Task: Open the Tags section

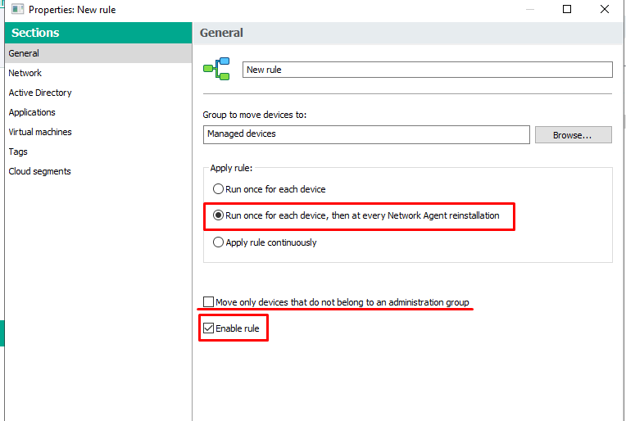Action: click(x=98, y=152)
